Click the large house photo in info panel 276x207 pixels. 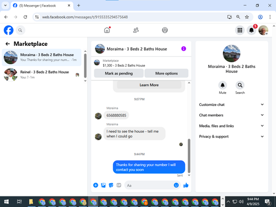point(231,54)
